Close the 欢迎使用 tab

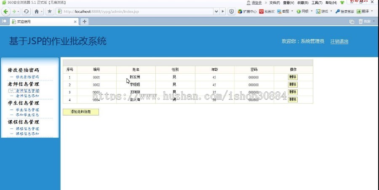point(75,22)
